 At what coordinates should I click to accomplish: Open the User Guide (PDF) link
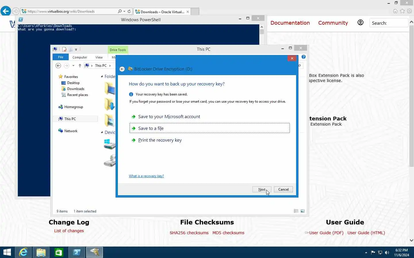click(x=326, y=233)
